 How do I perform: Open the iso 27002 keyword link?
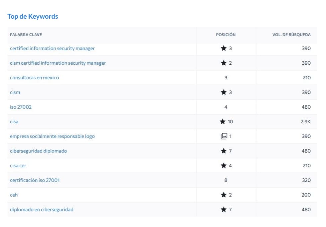point(21,107)
